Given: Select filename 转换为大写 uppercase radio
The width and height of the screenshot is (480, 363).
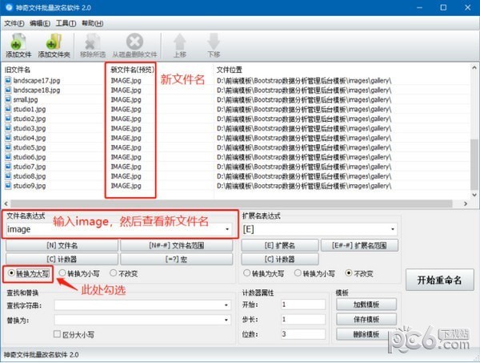Looking at the screenshot, I should tap(11, 272).
